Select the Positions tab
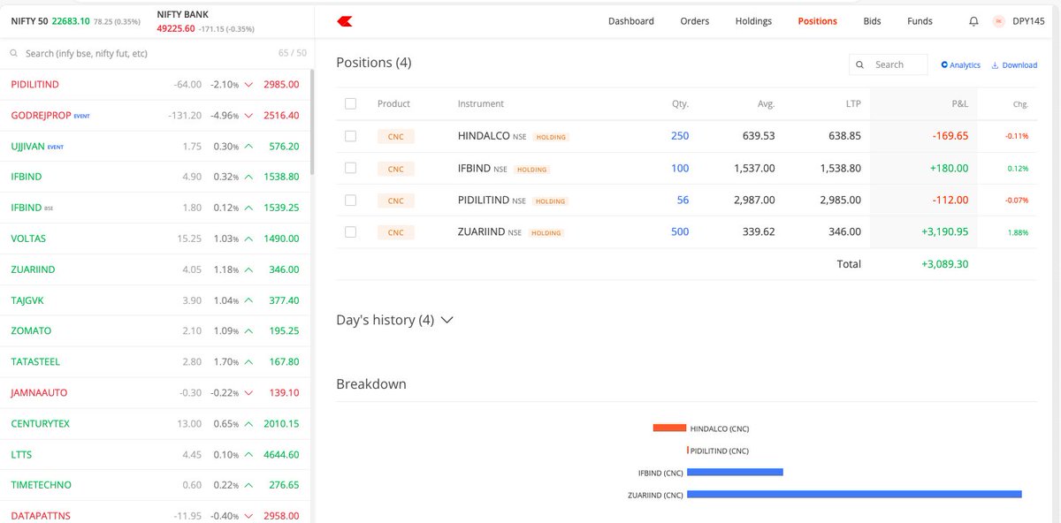This screenshot has height=523, width=1061. [817, 21]
